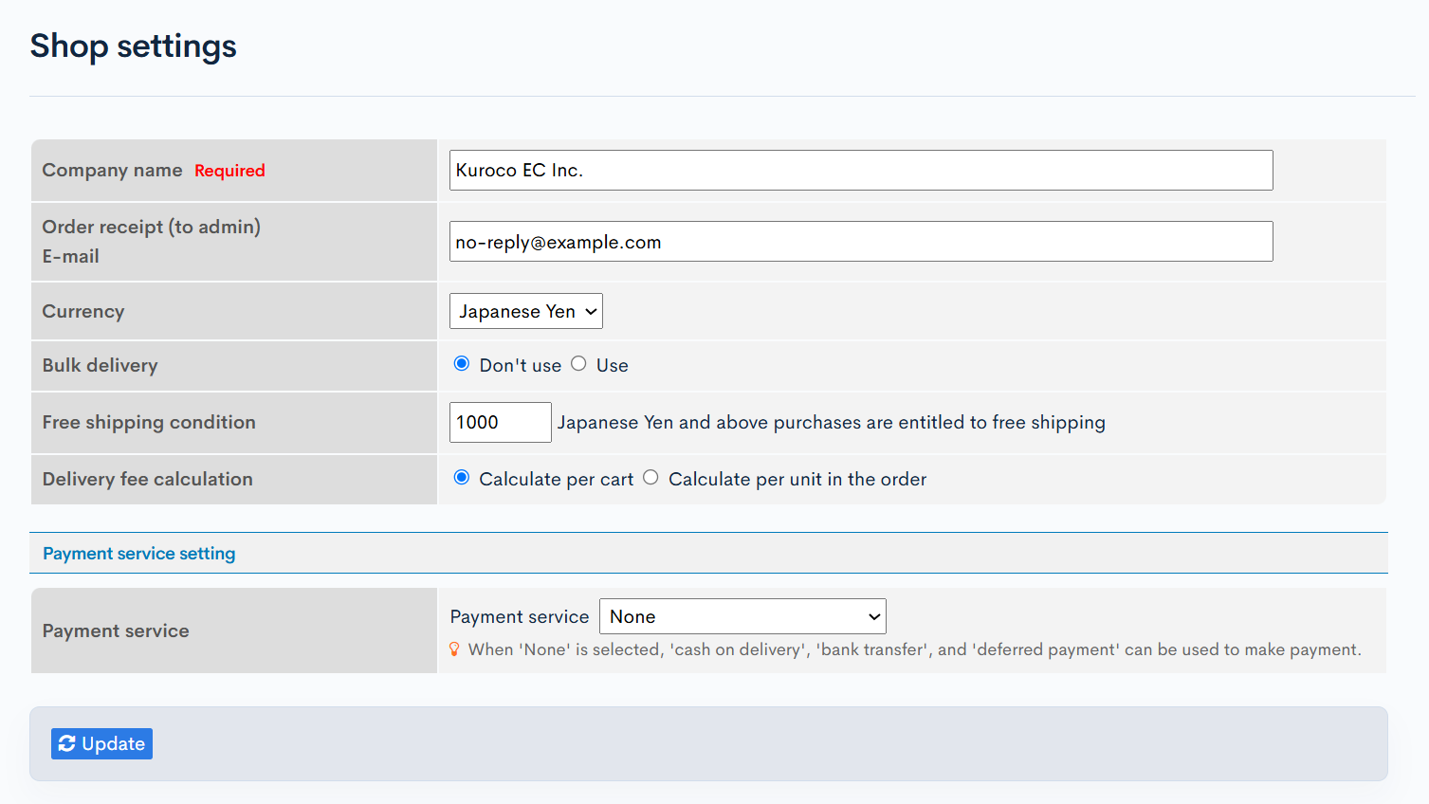Select the "Use" bulk delivery radio

point(578,364)
